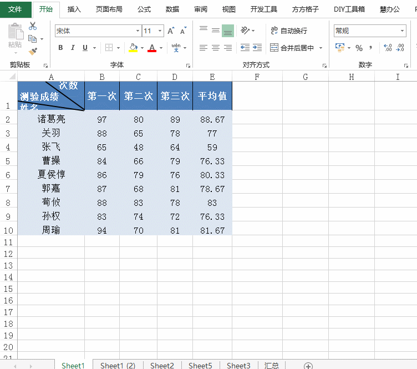417x369 pixels.
Task: Open number dialog launcher in 数字 group
Action: (x=406, y=65)
